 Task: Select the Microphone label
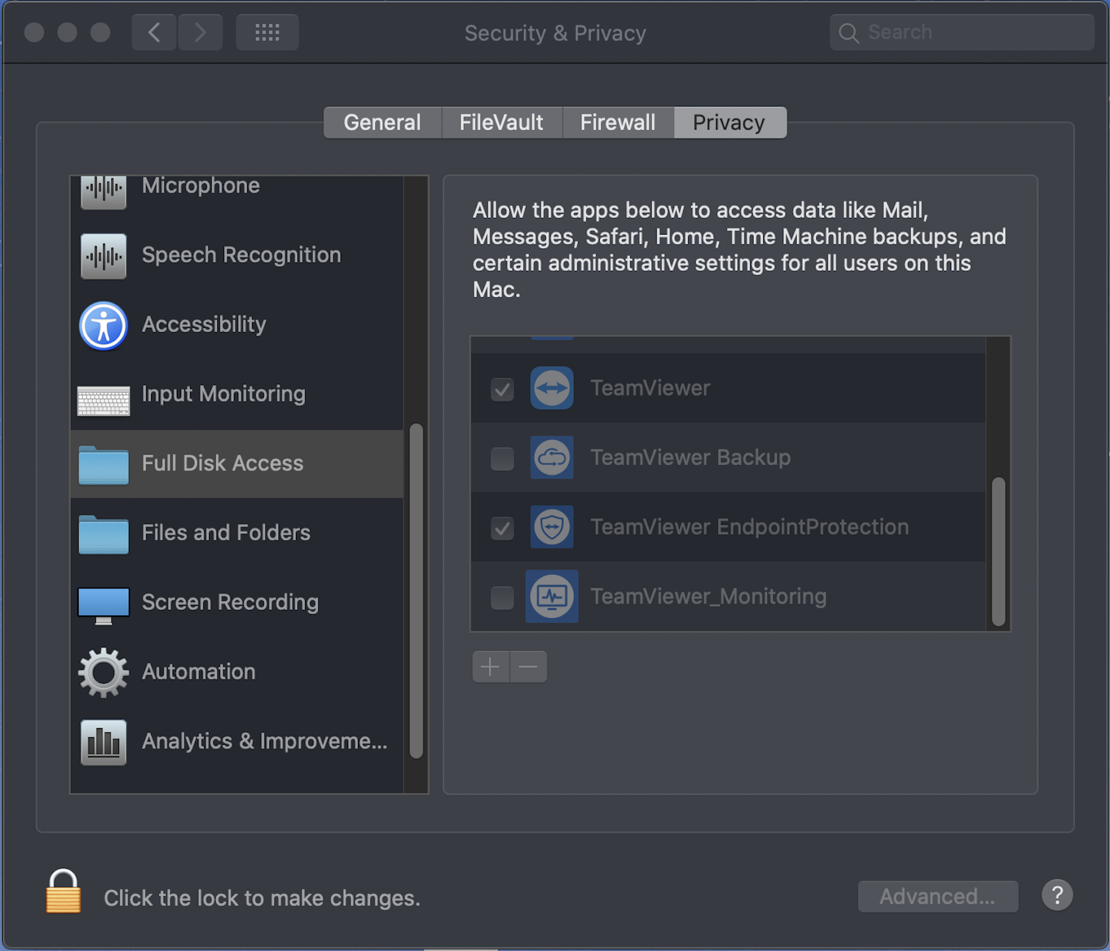click(201, 185)
